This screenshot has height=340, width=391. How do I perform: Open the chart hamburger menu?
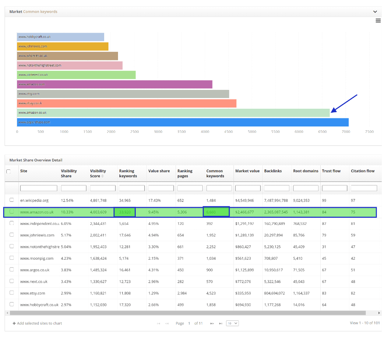tap(378, 21)
